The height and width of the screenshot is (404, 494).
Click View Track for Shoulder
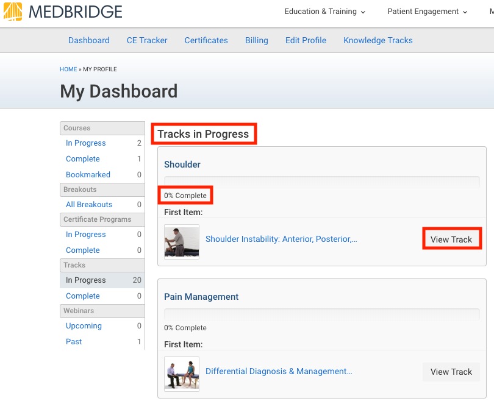[451, 239]
